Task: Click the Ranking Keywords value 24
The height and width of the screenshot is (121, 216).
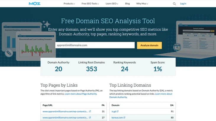Action: coord(125,69)
